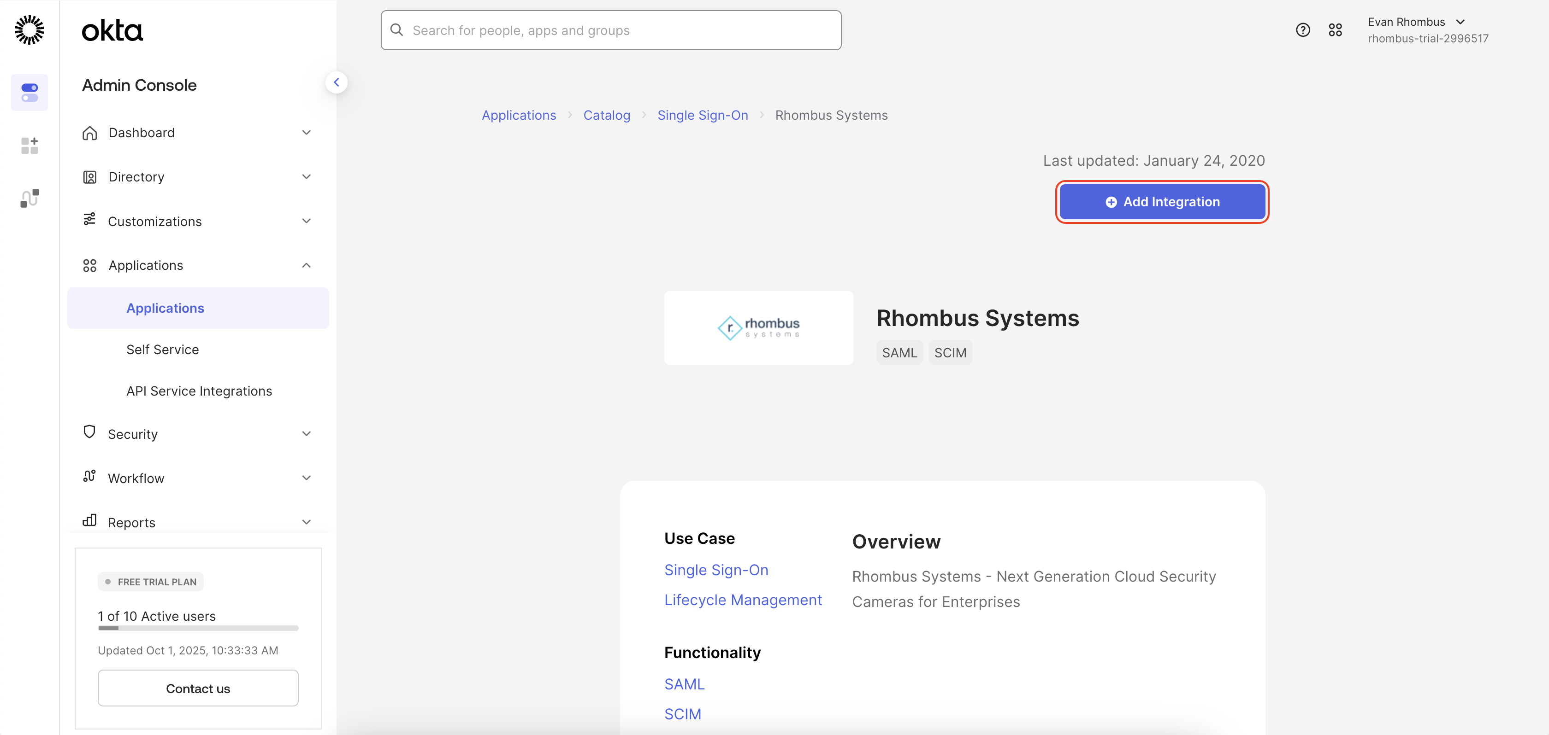Open the Reports menu label
Image resolution: width=1549 pixels, height=735 pixels.
[132, 522]
